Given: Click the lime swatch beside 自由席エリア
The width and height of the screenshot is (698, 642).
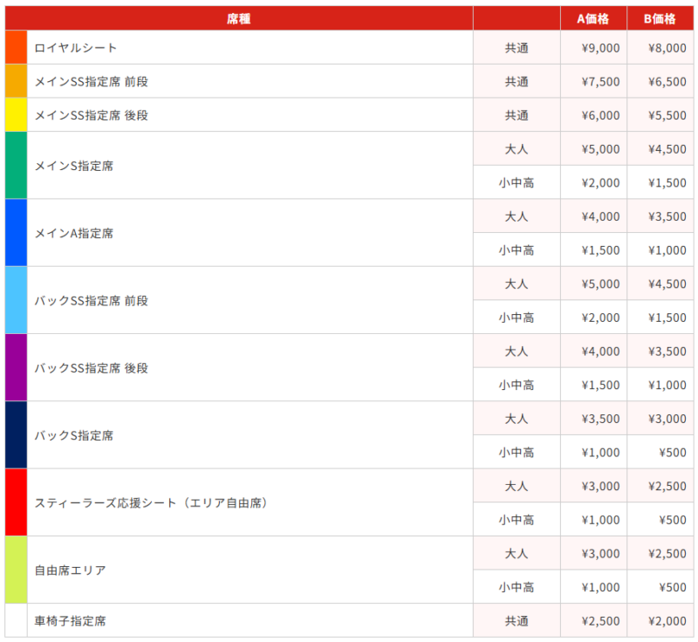Looking at the screenshot, I should (x=16, y=570).
